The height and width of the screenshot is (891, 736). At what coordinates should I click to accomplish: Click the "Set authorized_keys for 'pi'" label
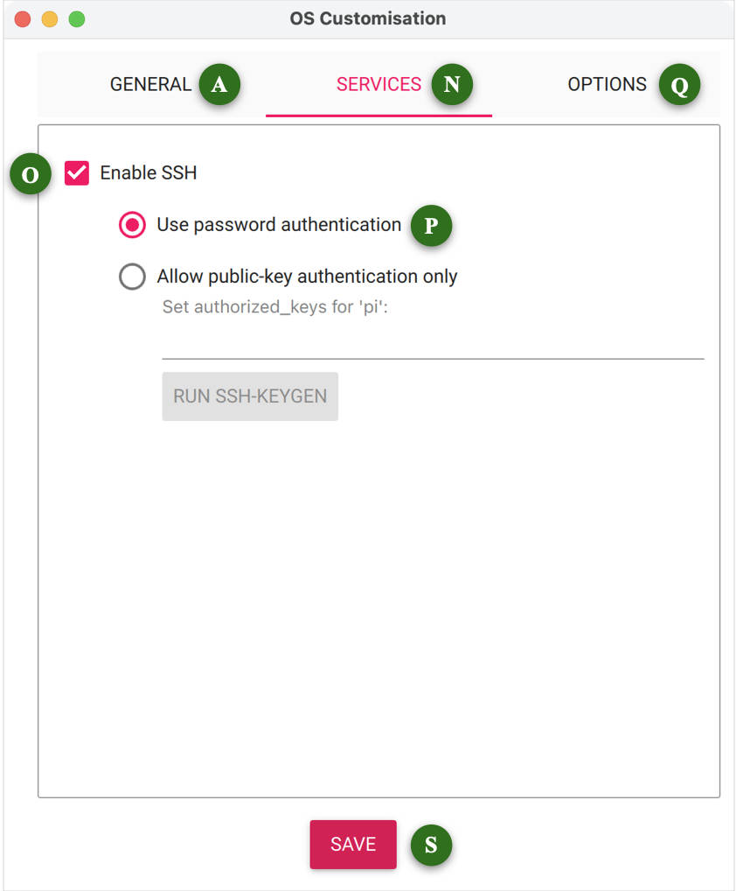point(275,307)
